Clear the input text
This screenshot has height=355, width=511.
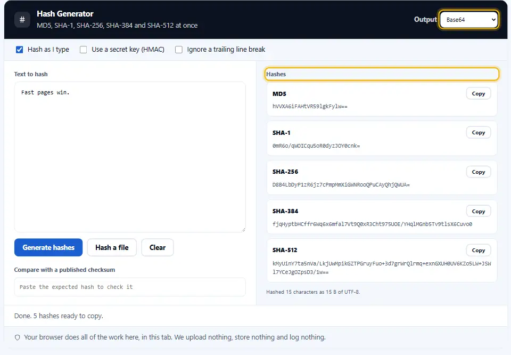point(158,247)
